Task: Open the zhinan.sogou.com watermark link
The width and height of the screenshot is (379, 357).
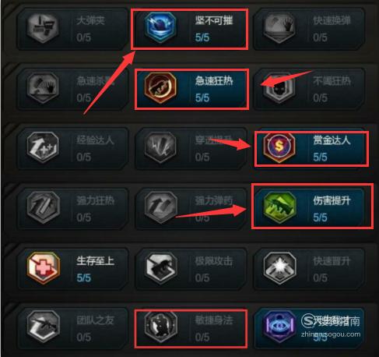Action: click(331, 334)
